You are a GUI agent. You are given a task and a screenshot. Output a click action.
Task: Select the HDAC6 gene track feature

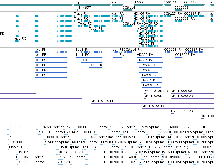tap(148, 5)
